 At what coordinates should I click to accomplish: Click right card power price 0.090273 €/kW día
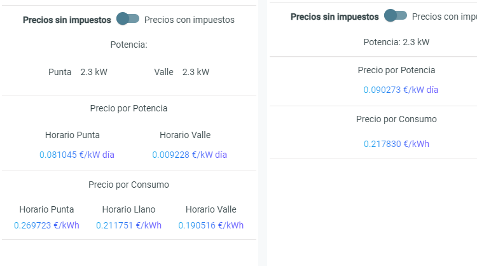coord(401,90)
